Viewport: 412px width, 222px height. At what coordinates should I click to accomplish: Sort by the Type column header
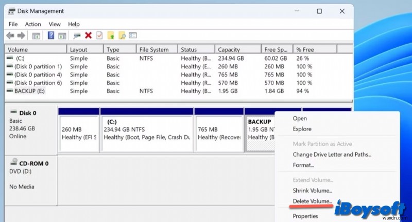120,49
